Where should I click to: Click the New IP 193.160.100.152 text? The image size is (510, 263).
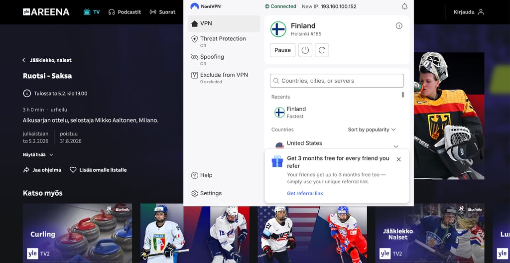pyautogui.click(x=329, y=6)
